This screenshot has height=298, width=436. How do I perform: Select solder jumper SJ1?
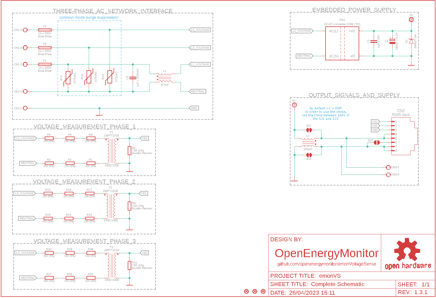pos(309,130)
